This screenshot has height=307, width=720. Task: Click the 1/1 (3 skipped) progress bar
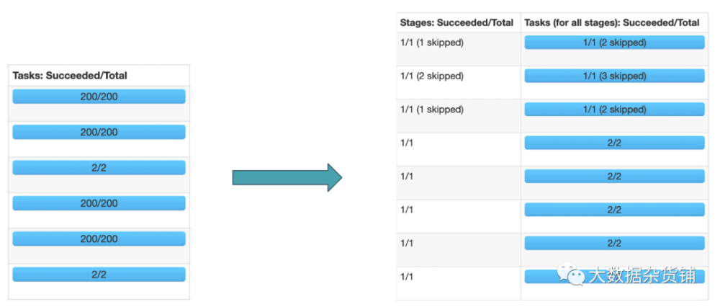coord(614,76)
